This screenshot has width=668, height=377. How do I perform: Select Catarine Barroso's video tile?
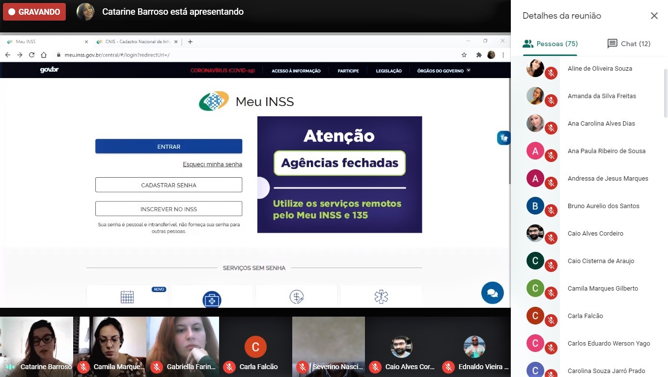[36, 347]
